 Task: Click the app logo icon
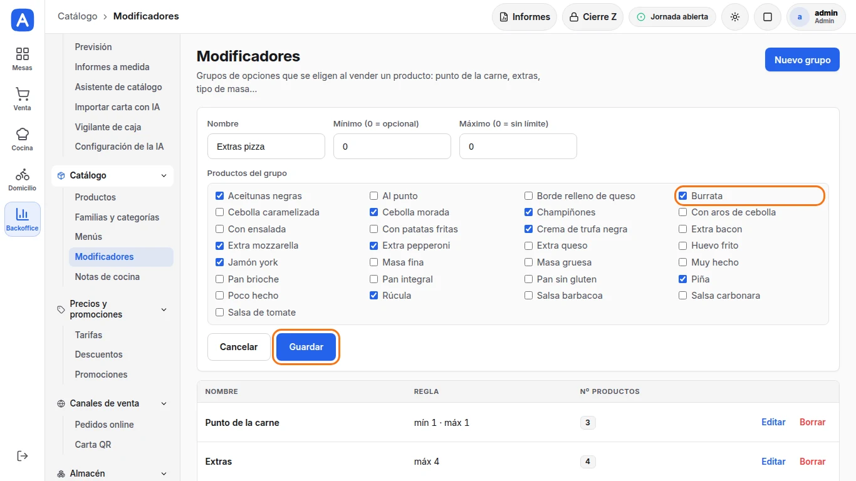click(x=23, y=20)
